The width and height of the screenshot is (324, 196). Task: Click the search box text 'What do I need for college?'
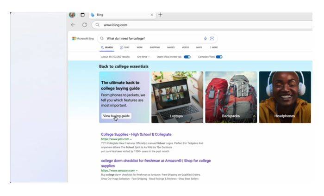pyautogui.click(x=125, y=38)
